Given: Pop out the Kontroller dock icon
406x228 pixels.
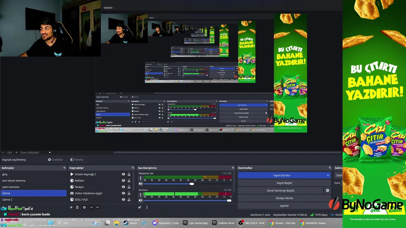Looking at the screenshot, I should coord(330,168).
